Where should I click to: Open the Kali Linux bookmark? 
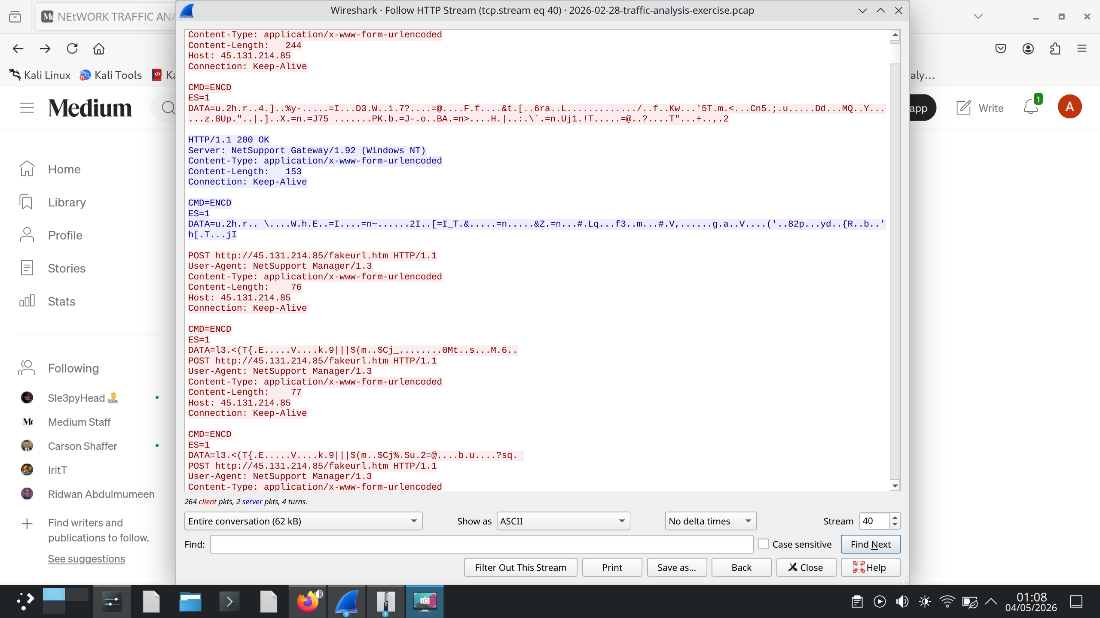point(40,75)
